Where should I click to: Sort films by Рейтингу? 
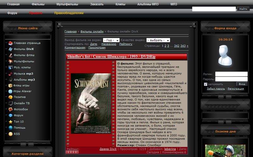[x=126, y=44]
